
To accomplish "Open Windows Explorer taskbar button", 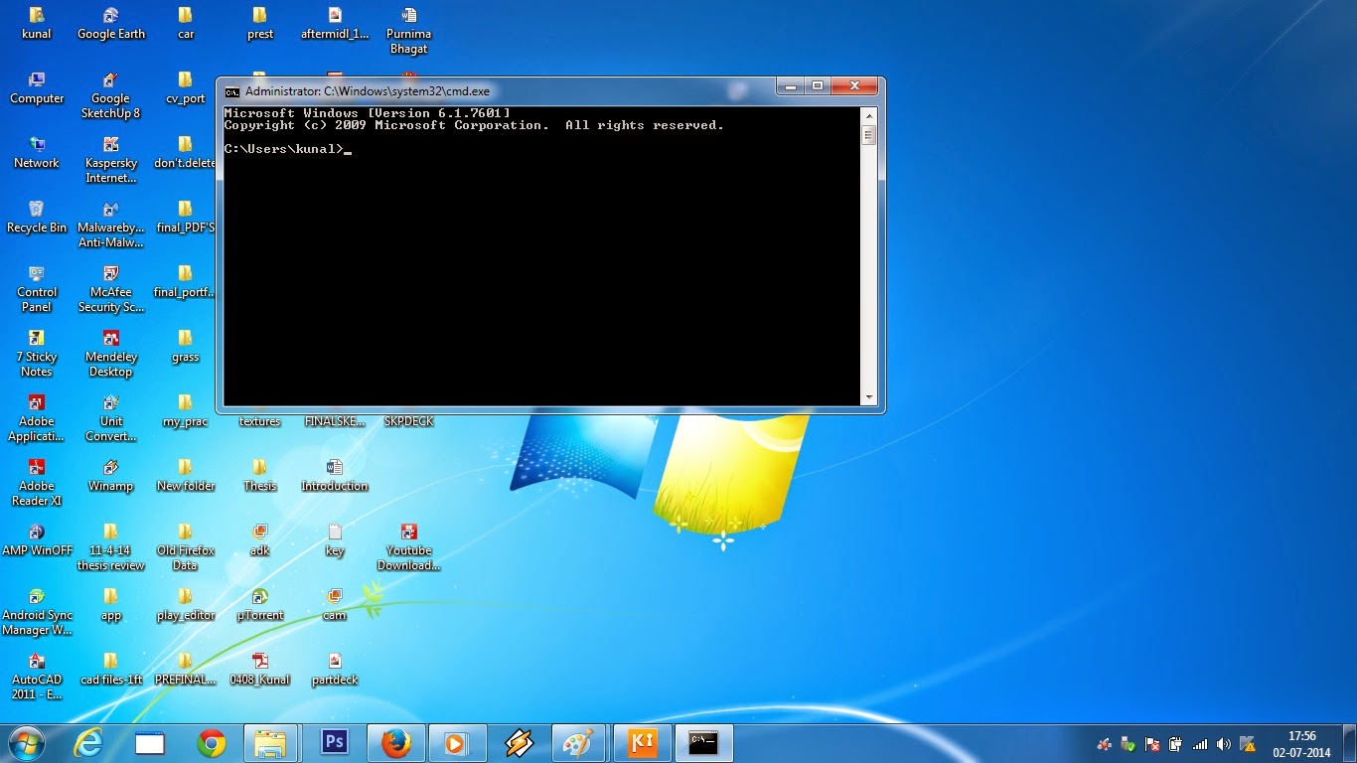I will 270,743.
